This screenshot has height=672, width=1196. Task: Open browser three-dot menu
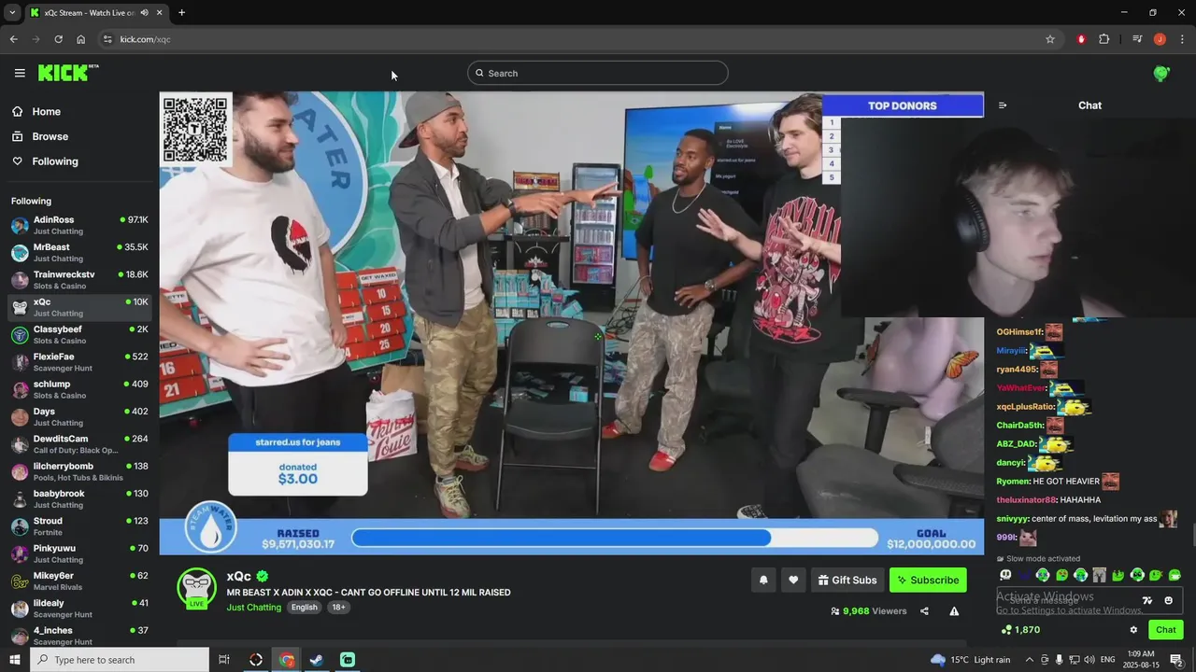click(1182, 39)
